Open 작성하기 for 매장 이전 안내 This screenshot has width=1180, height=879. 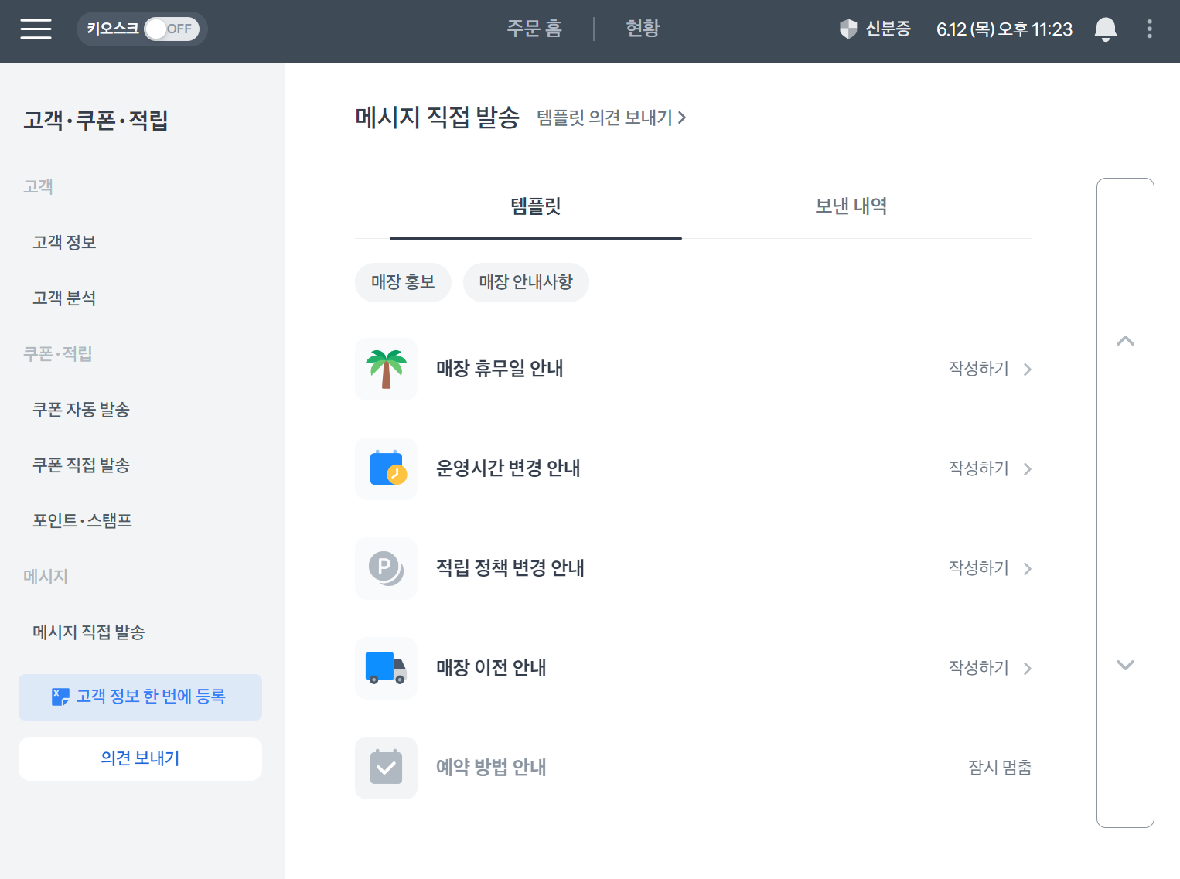pyautogui.click(x=979, y=668)
